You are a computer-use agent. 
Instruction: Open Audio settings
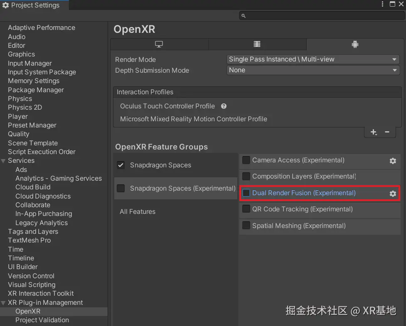pos(17,37)
